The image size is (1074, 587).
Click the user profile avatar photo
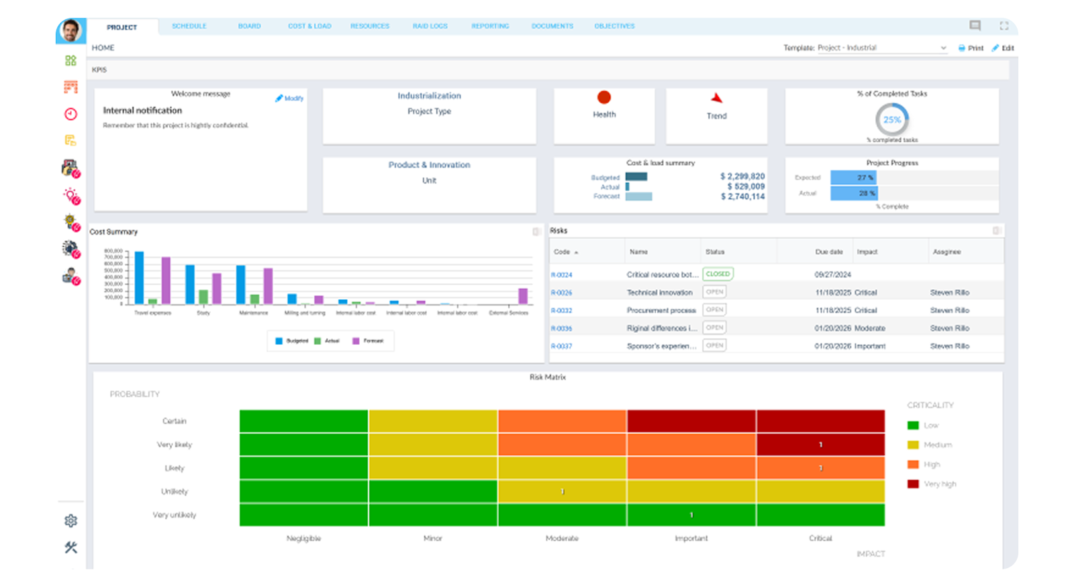70,30
